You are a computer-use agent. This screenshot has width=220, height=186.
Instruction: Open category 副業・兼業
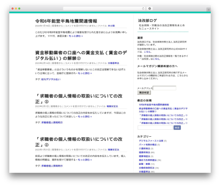click(x=144, y=164)
